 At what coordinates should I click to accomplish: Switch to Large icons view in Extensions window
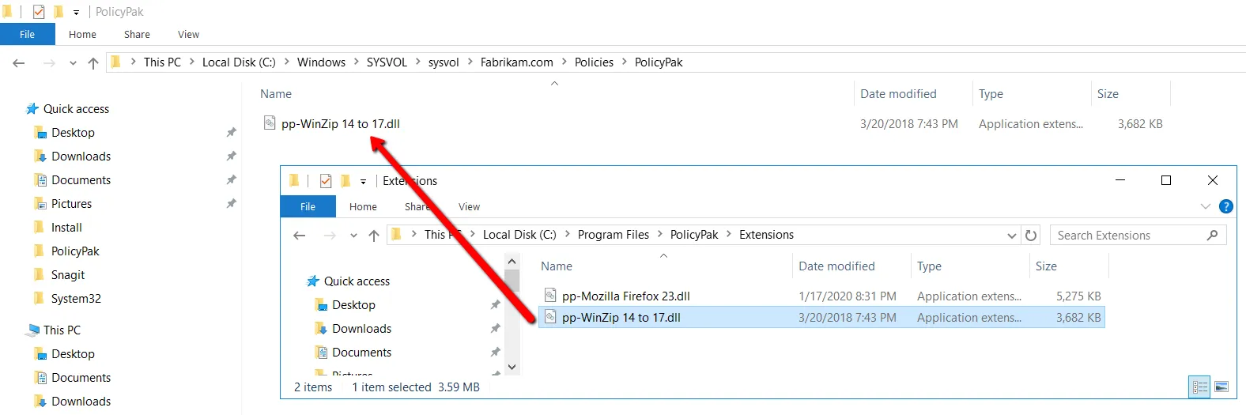1221,387
